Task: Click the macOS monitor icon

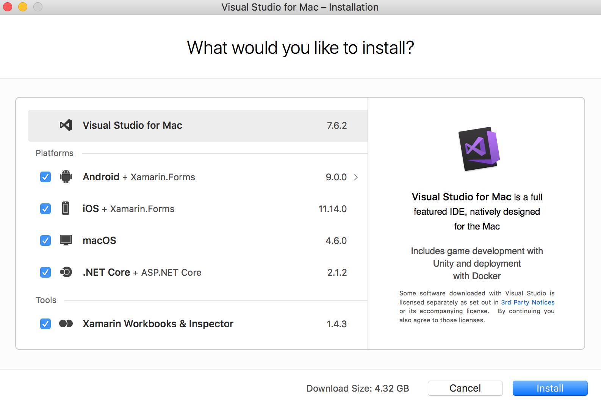Action: pos(66,240)
